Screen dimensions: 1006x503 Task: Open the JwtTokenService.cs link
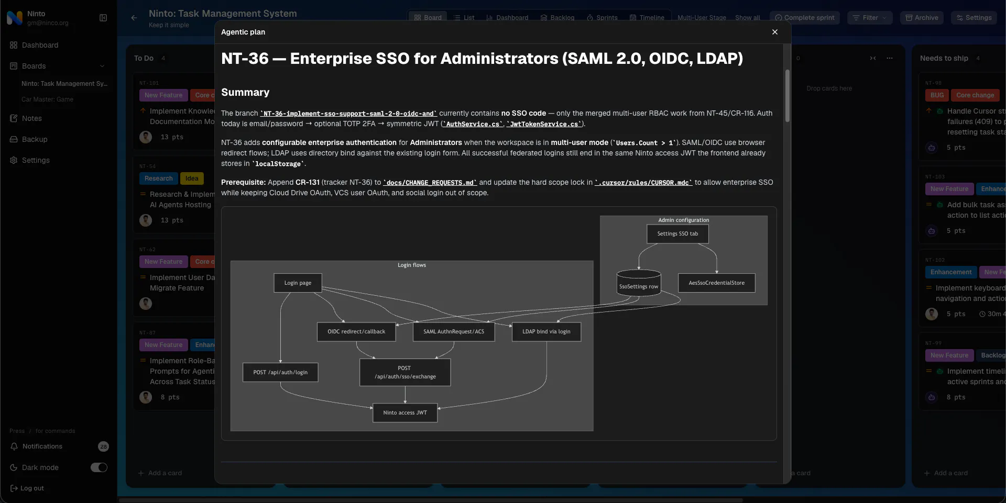pos(544,124)
